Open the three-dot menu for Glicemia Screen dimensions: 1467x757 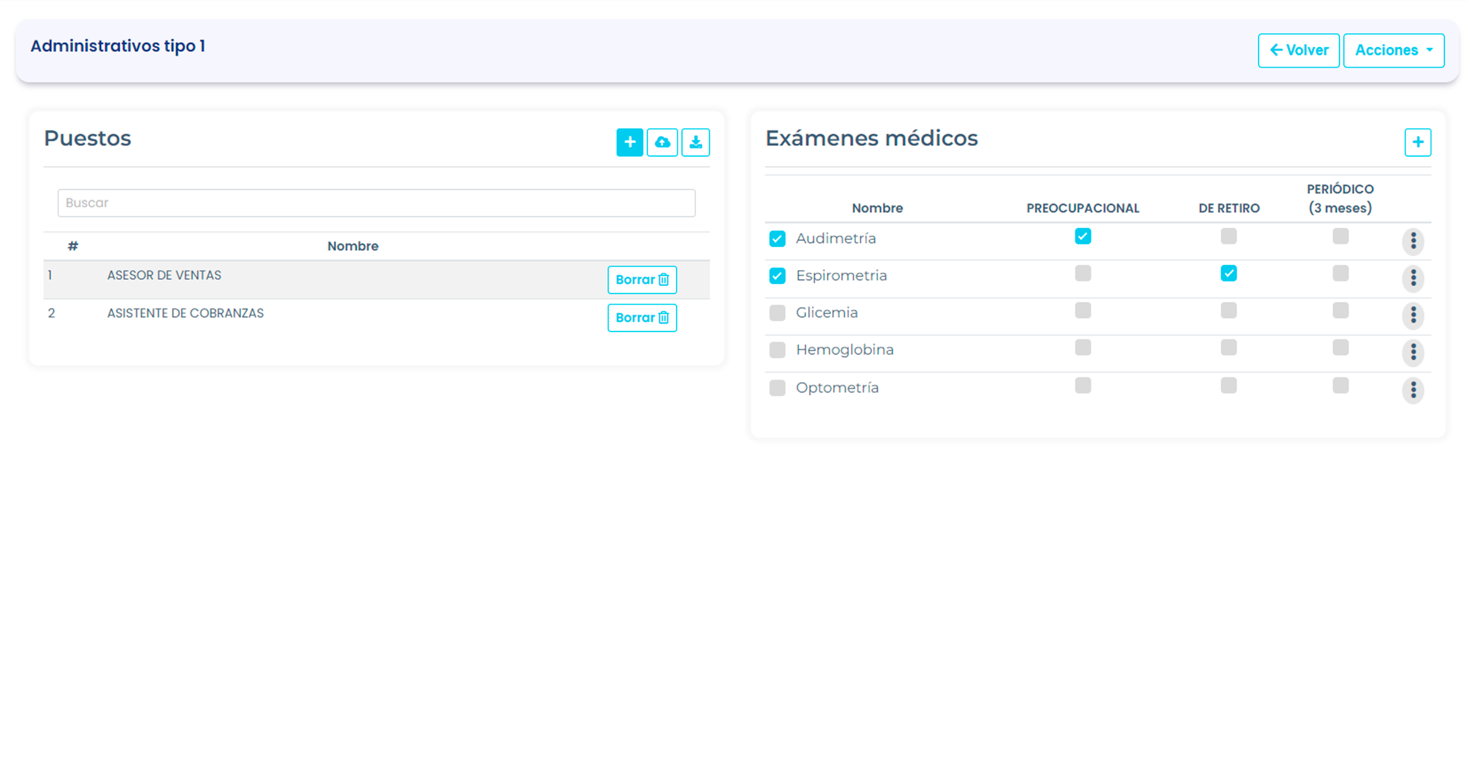1413,316
